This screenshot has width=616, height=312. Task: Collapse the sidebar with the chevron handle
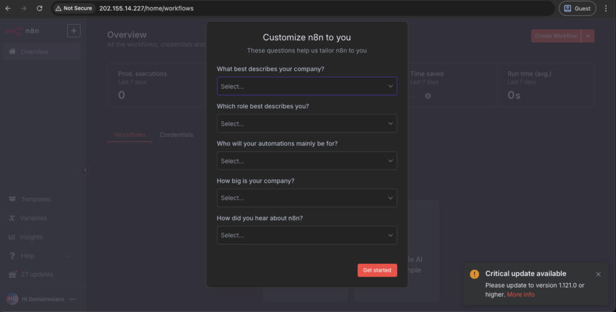coord(85,170)
